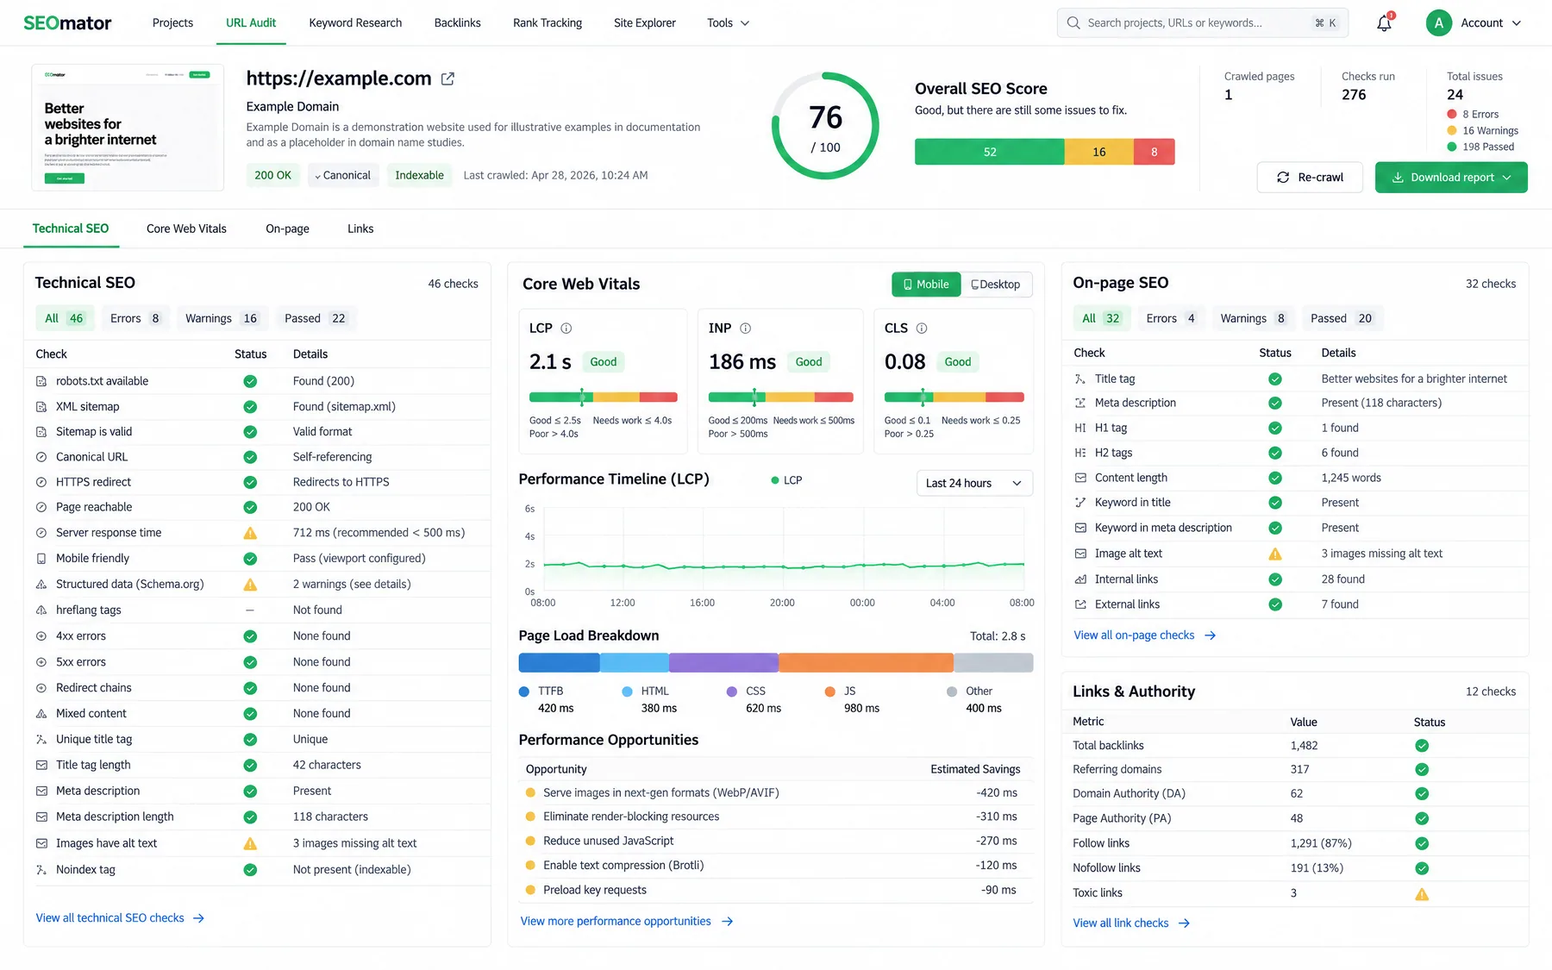Switch to Core Web Vitals tab
1552x970 pixels.
pyautogui.click(x=186, y=228)
